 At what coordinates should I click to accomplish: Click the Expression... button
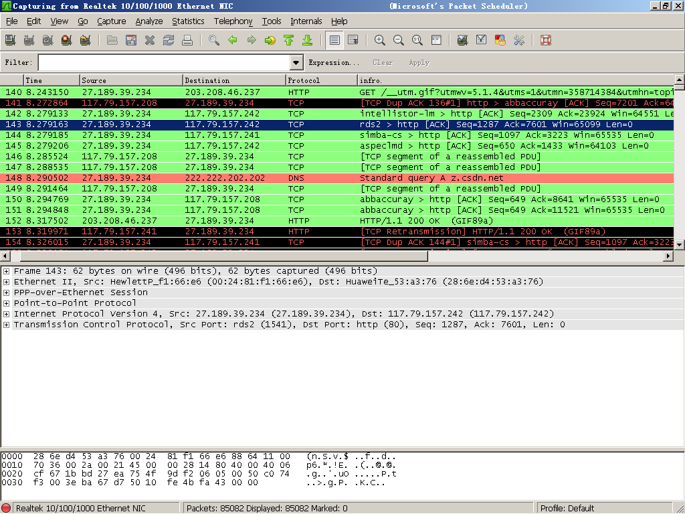click(x=334, y=62)
